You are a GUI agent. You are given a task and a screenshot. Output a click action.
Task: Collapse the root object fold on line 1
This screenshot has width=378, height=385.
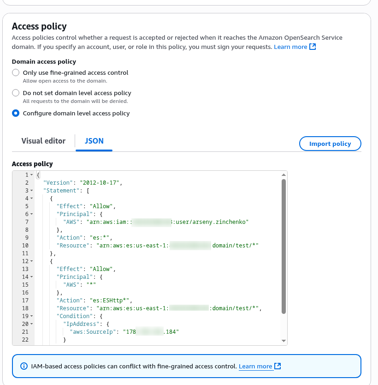tap(32, 175)
